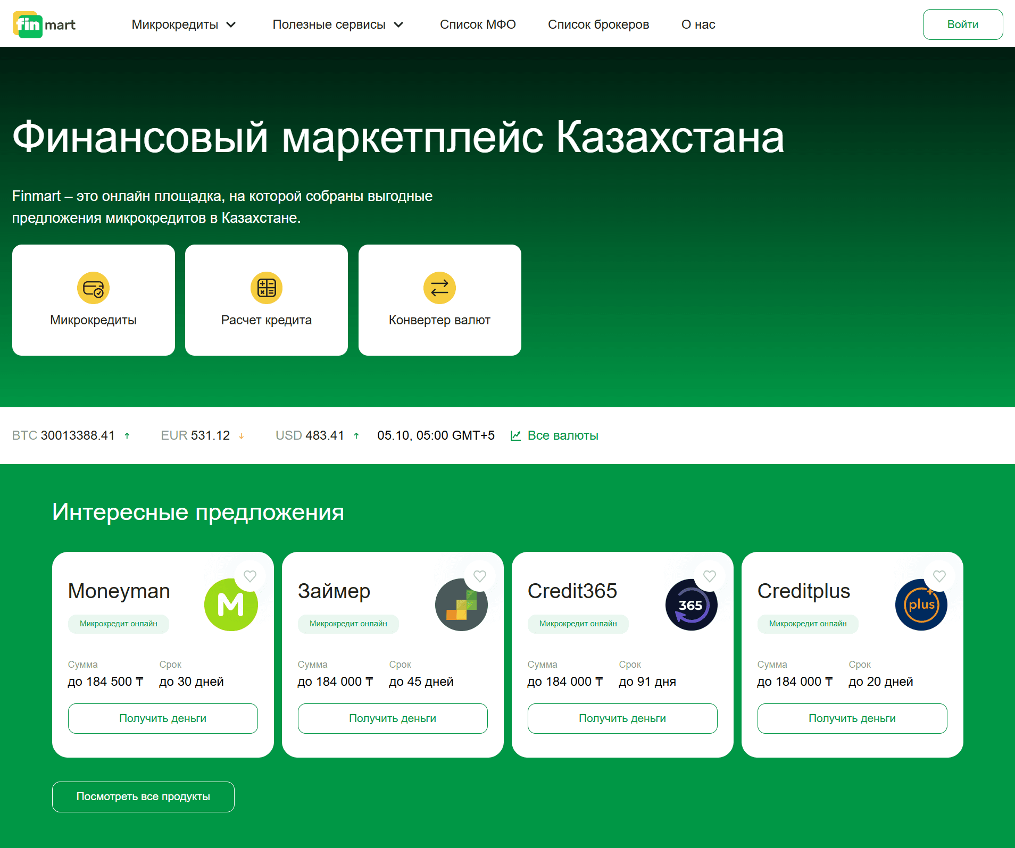Viewport: 1015px width, 848px height.
Task: Go to Список брокеров section
Action: pos(598,24)
